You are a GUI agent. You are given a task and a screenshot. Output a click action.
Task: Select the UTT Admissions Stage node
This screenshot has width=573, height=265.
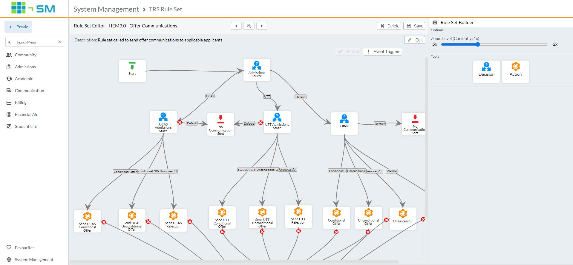coord(277,122)
